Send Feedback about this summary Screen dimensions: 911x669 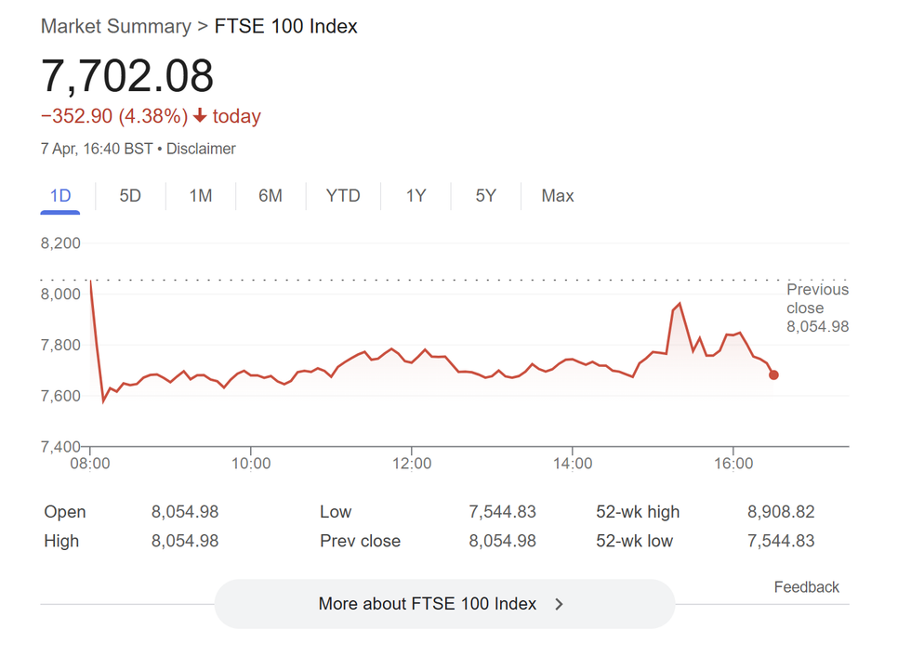click(x=806, y=586)
